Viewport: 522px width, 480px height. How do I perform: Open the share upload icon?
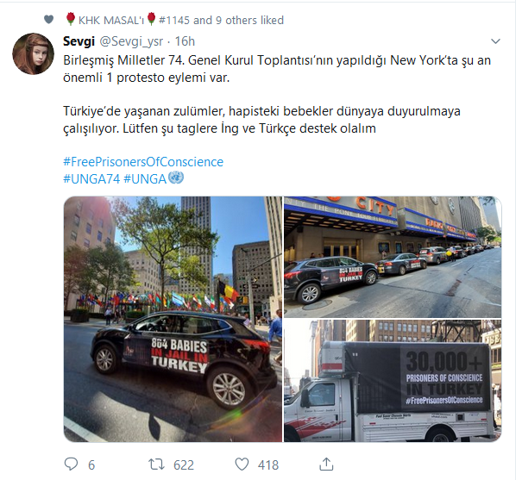point(326,464)
